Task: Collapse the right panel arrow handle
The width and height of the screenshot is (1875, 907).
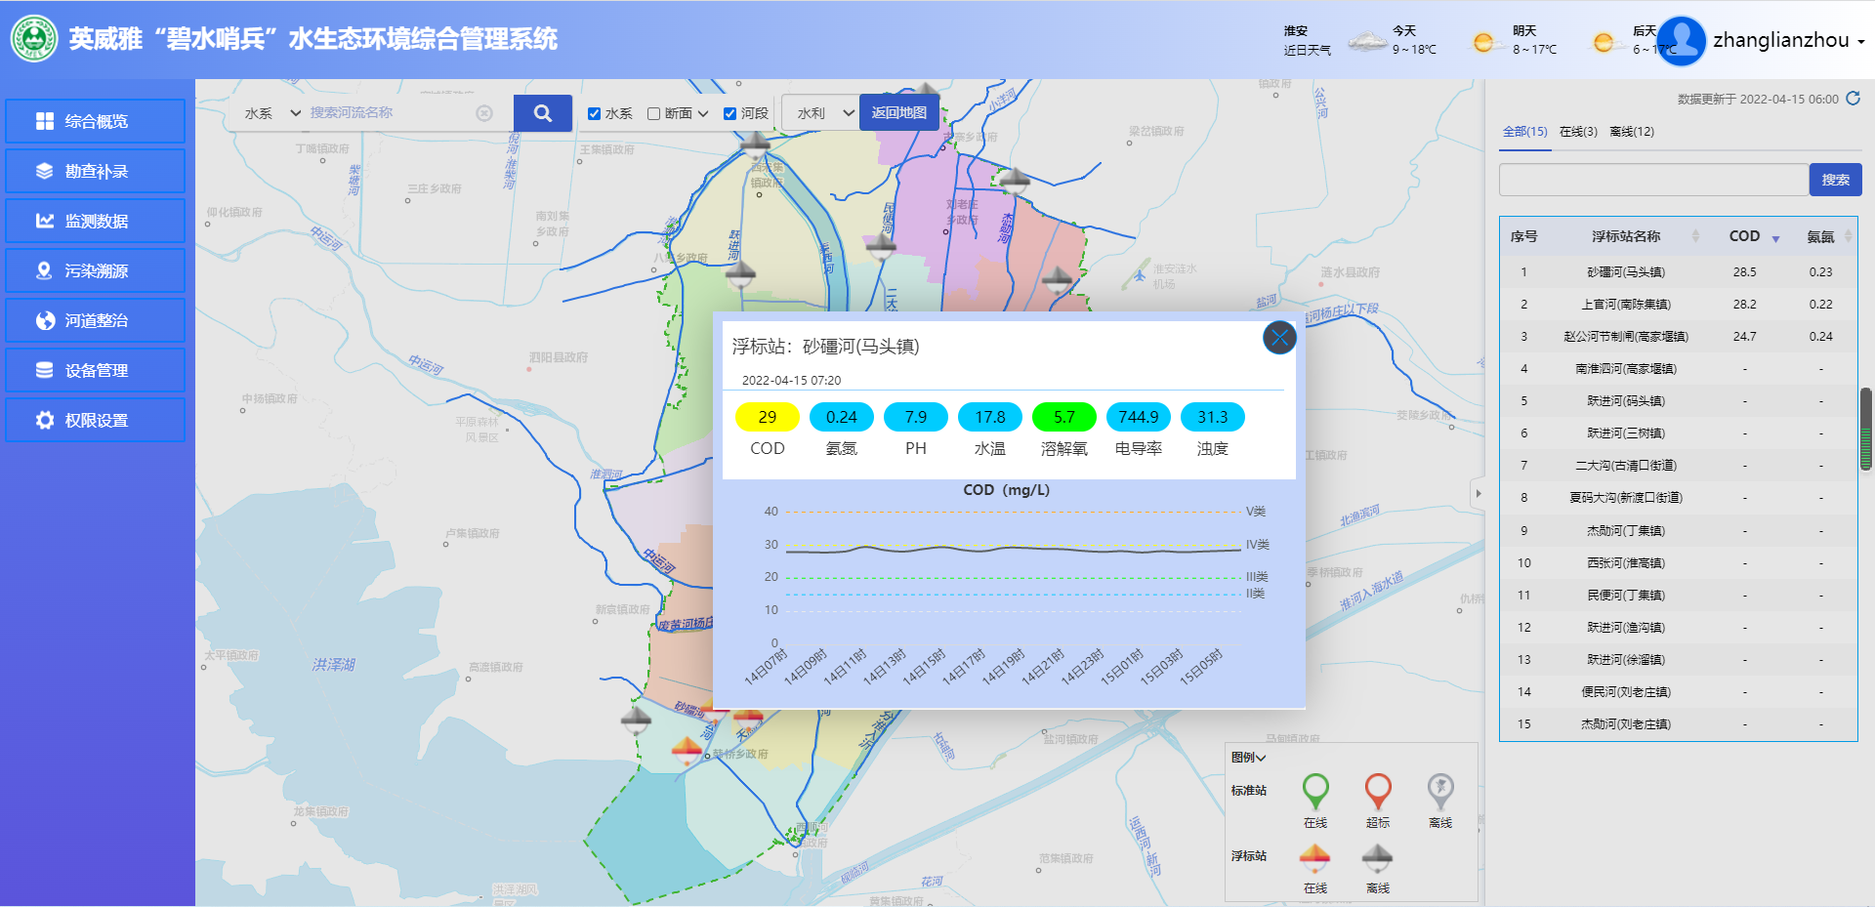Action: pos(1478,493)
